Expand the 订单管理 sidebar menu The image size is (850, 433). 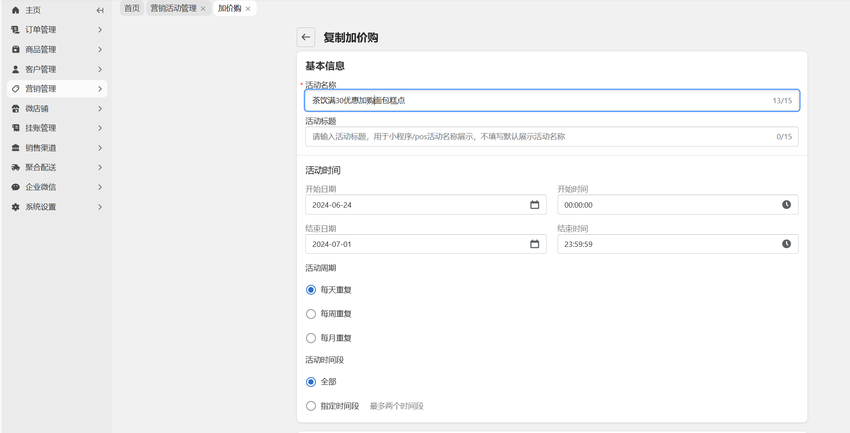coord(57,30)
